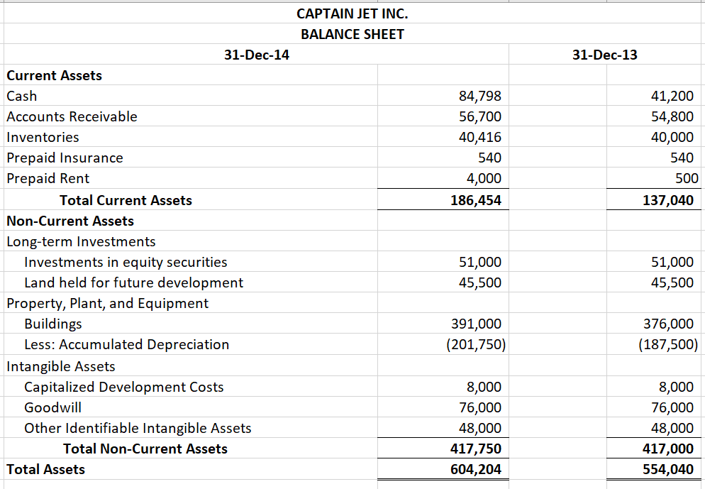Click the BALANCE SHEET header cell
Image resolution: width=705 pixels, height=489 pixels.
point(352,33)
